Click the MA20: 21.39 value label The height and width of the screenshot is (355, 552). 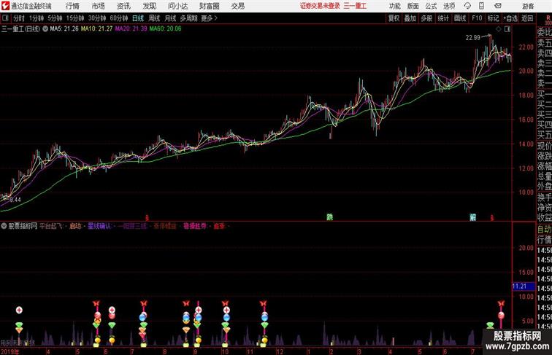[131, 29]
